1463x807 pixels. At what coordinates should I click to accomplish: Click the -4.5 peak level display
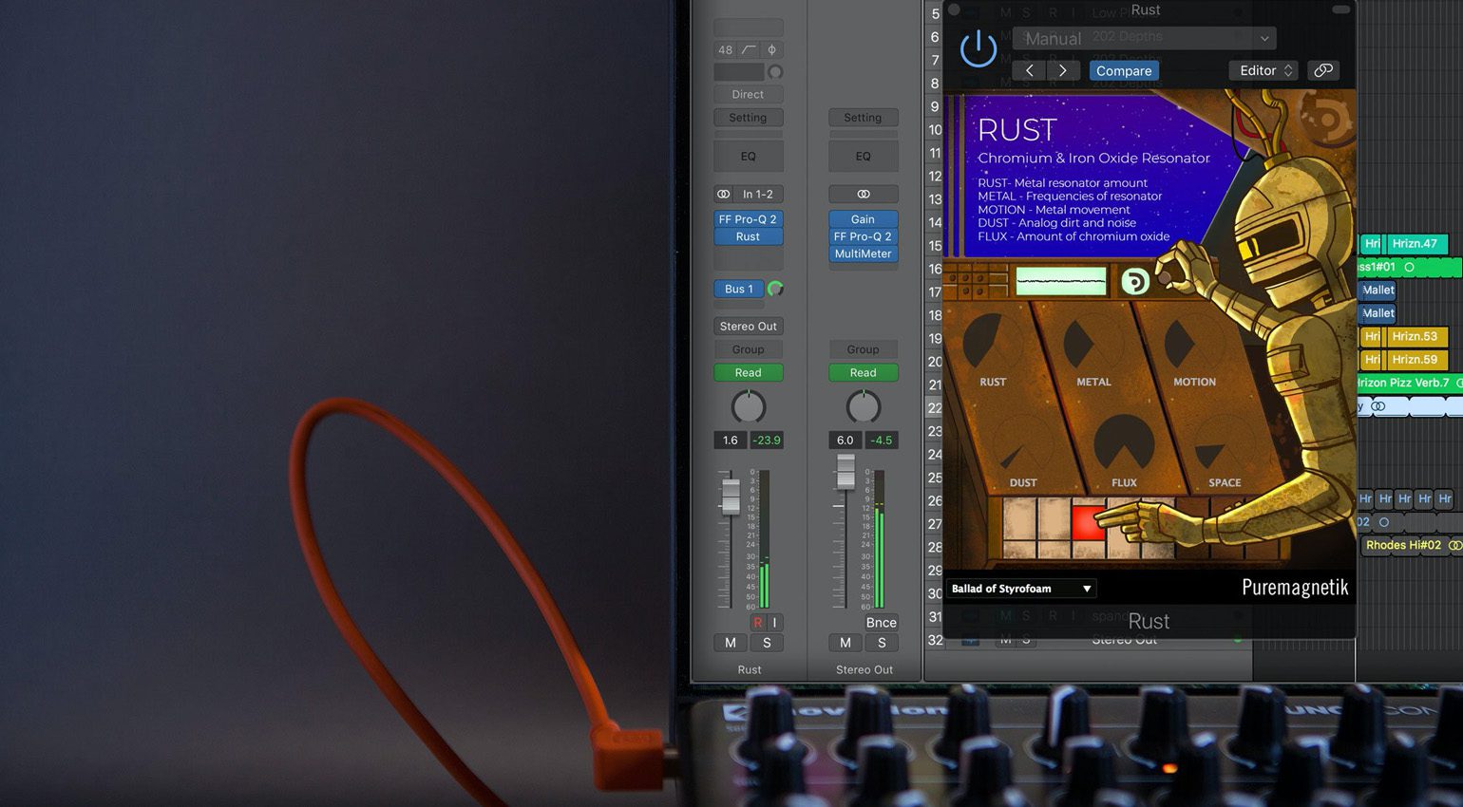(x=882, y=441)
